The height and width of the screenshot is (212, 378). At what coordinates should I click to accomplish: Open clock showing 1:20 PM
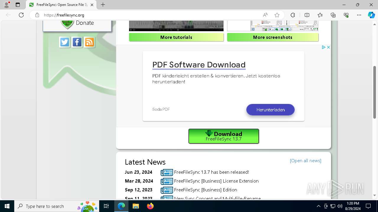tap(353, 206)
